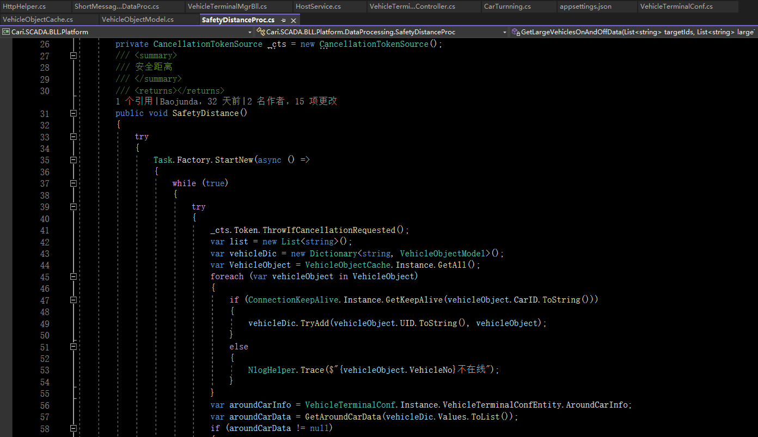Collapse the if aroundCarData block at line 58
This screenshot has height=437, width=758.
click(74, 428)
